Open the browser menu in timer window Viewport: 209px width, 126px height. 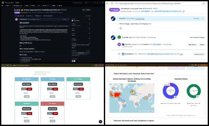click(x=102, y=65)
